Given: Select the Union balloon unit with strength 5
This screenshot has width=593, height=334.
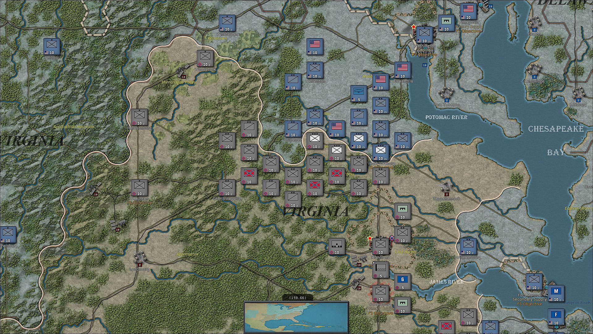Looking at the screenshot, I should (x=359, y=94).
